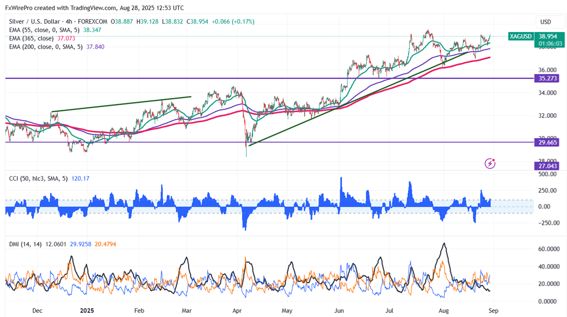This screenshot has width=567, height=317.
Task: Click the 36.000 price axis label
Action: pyautogui.click(x=547, y=70)
